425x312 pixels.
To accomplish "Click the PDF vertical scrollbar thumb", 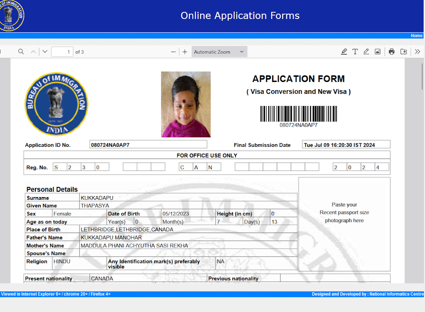I will (422, 76).
